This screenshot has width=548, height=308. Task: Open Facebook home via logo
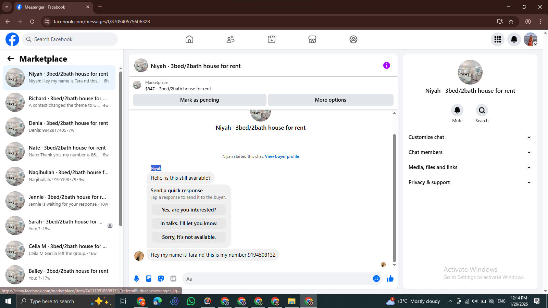pos(12,39)
